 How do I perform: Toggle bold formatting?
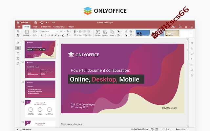[42, 35]
